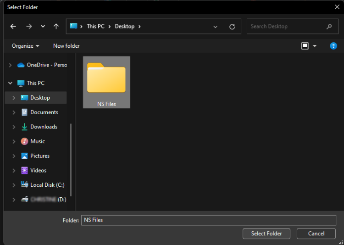Select OneDrive cloud icon in sidebar
The width and height of the screenshot is (344, 245).
pyautogui.click(x=21, y=65)
